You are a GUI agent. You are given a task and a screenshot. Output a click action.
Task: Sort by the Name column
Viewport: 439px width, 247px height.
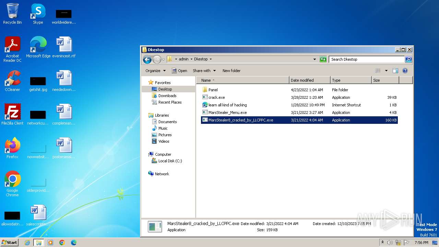tap(243, 80)
